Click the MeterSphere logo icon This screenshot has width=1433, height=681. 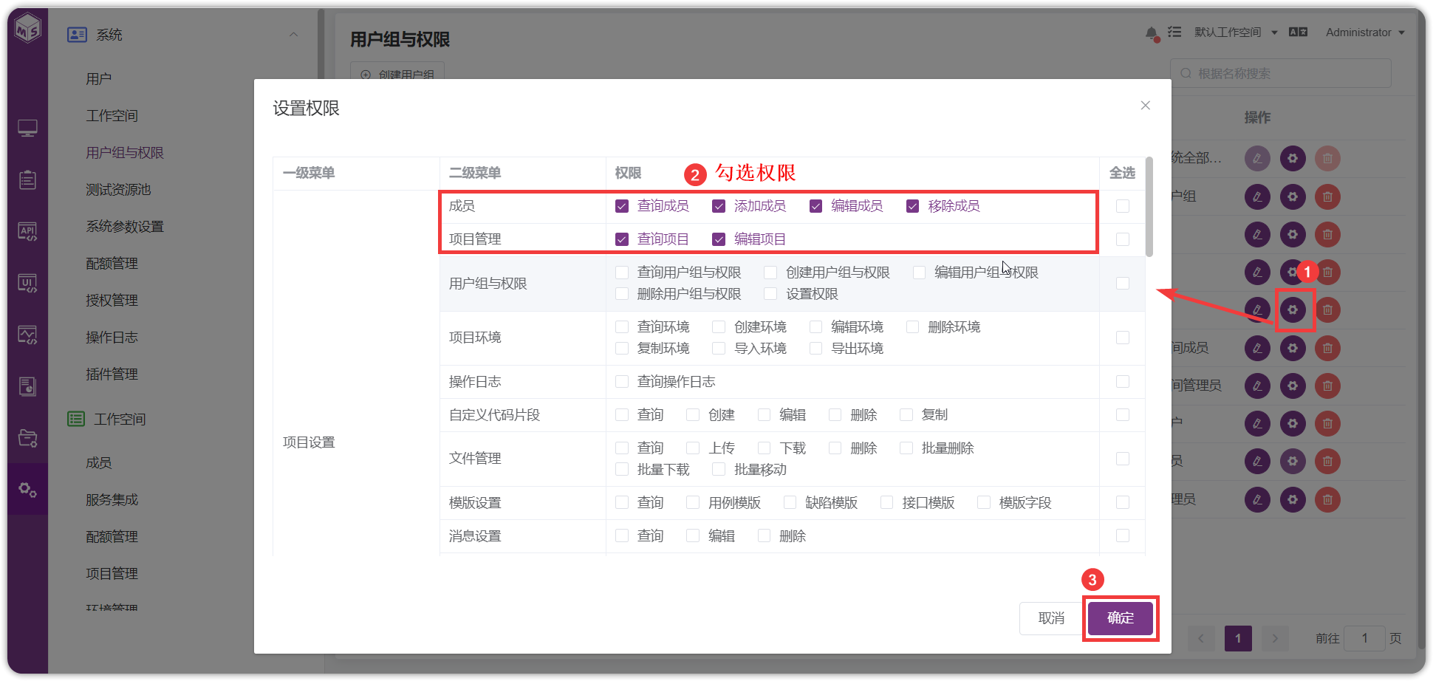tap(27, 30)
